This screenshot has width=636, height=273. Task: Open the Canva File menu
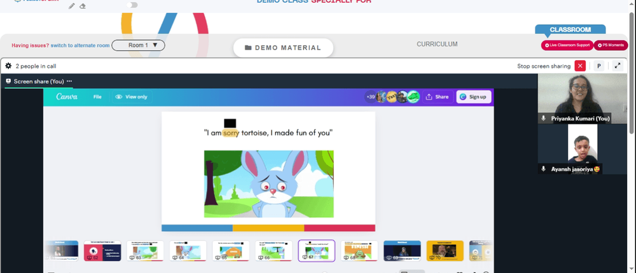pyautogui.click(x=97, y=97)
